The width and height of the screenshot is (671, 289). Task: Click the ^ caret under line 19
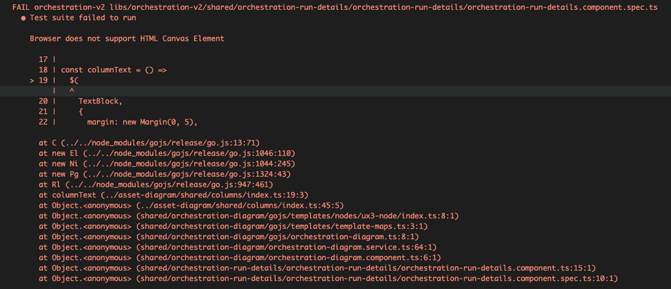(71, 90)
